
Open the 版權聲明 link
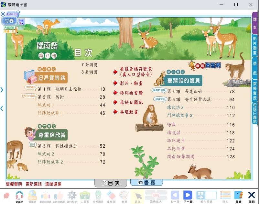(x=14, y=184)
